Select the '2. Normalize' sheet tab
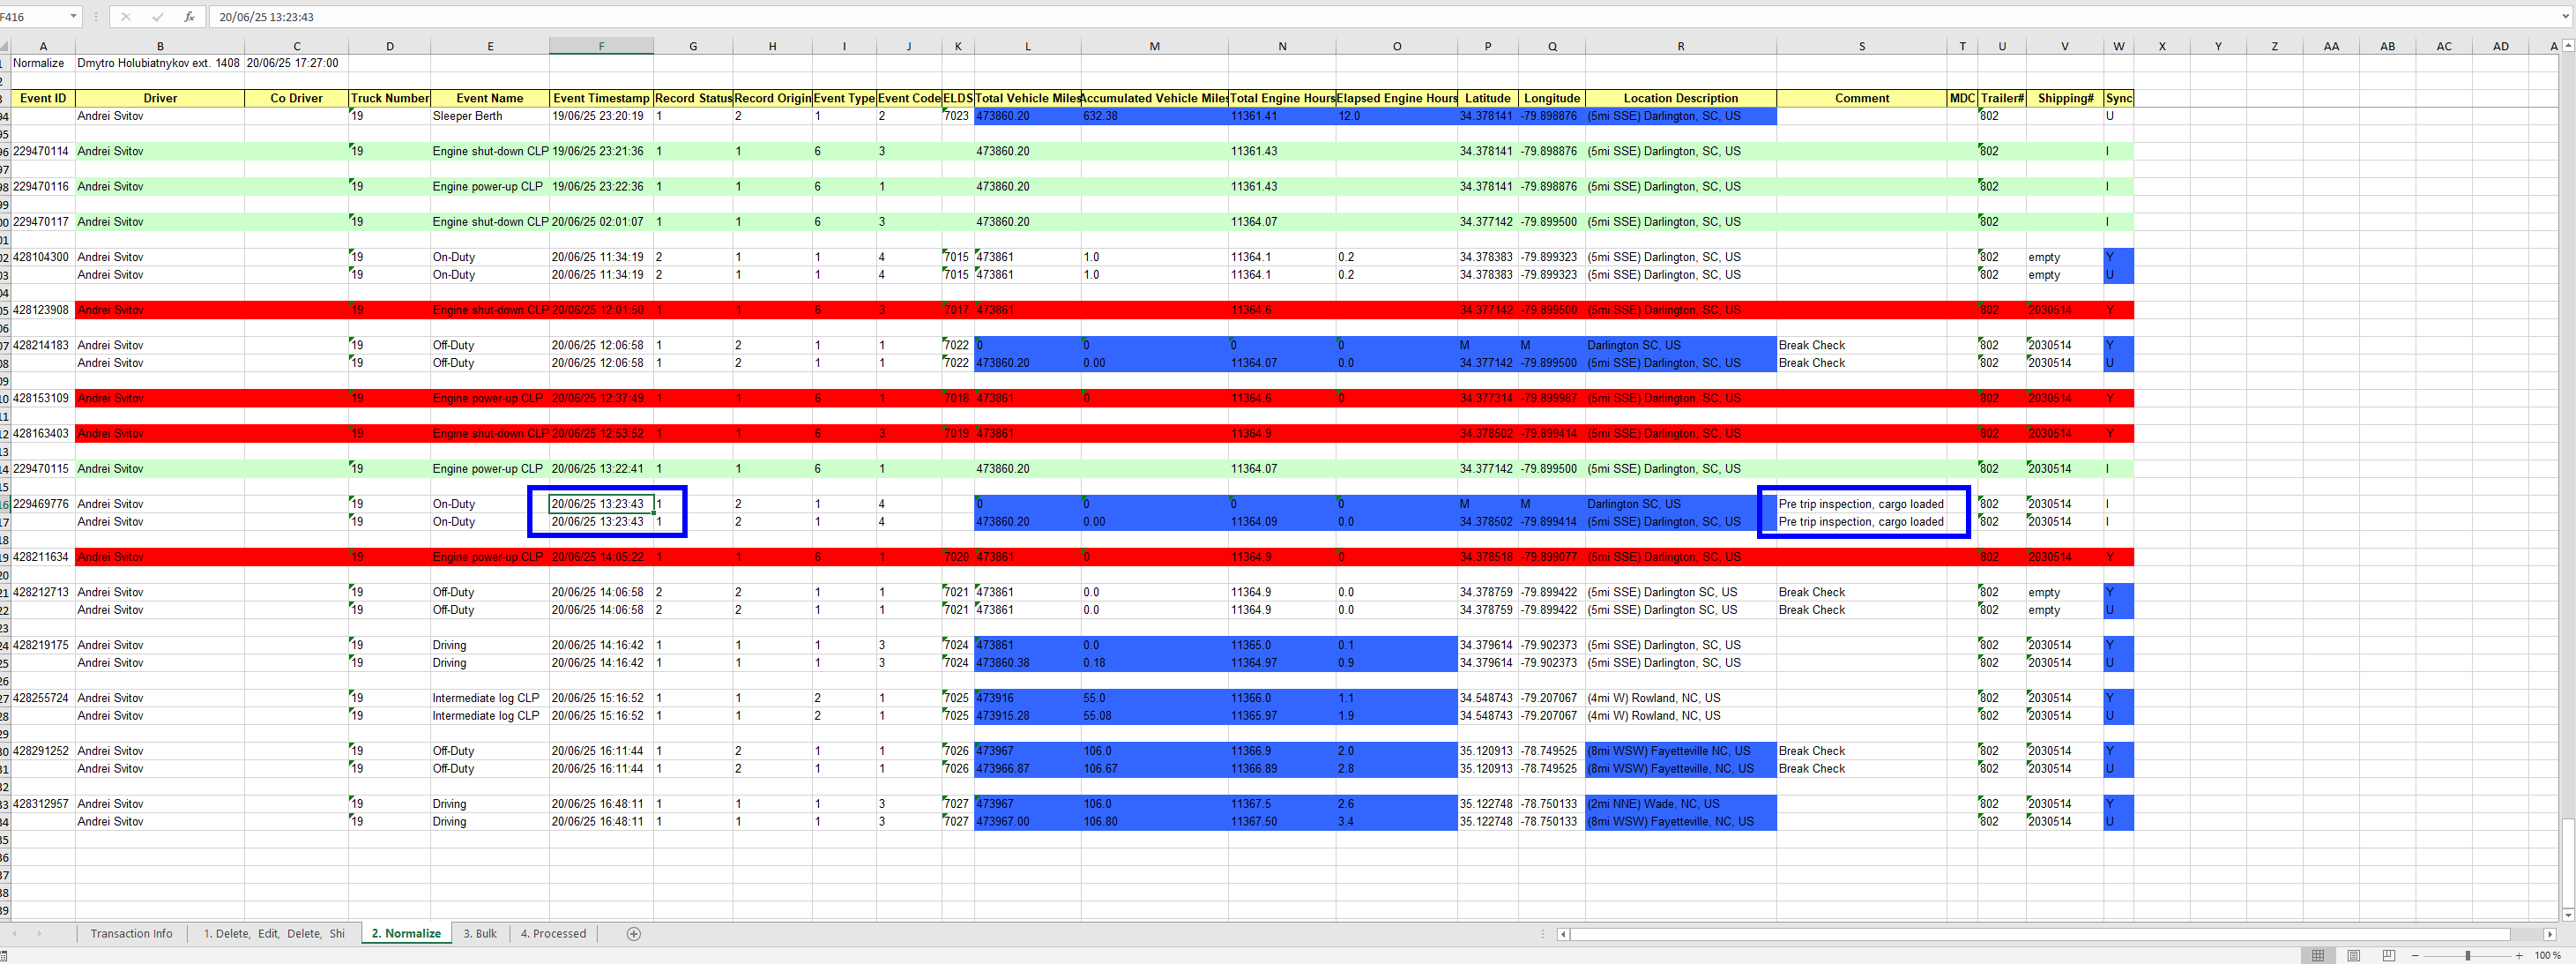This screenshot has width=2576, height=964. click(406, 933)
